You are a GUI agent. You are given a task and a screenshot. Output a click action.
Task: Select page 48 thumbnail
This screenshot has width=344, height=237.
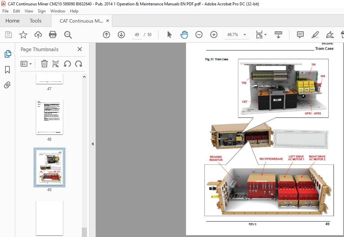(49, 117)
